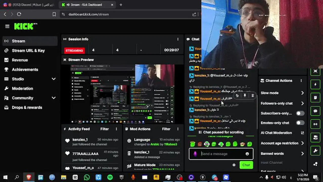Click the three-circles icon at sidebar bottom
The image size is (323, 182).
coord(315,164)
